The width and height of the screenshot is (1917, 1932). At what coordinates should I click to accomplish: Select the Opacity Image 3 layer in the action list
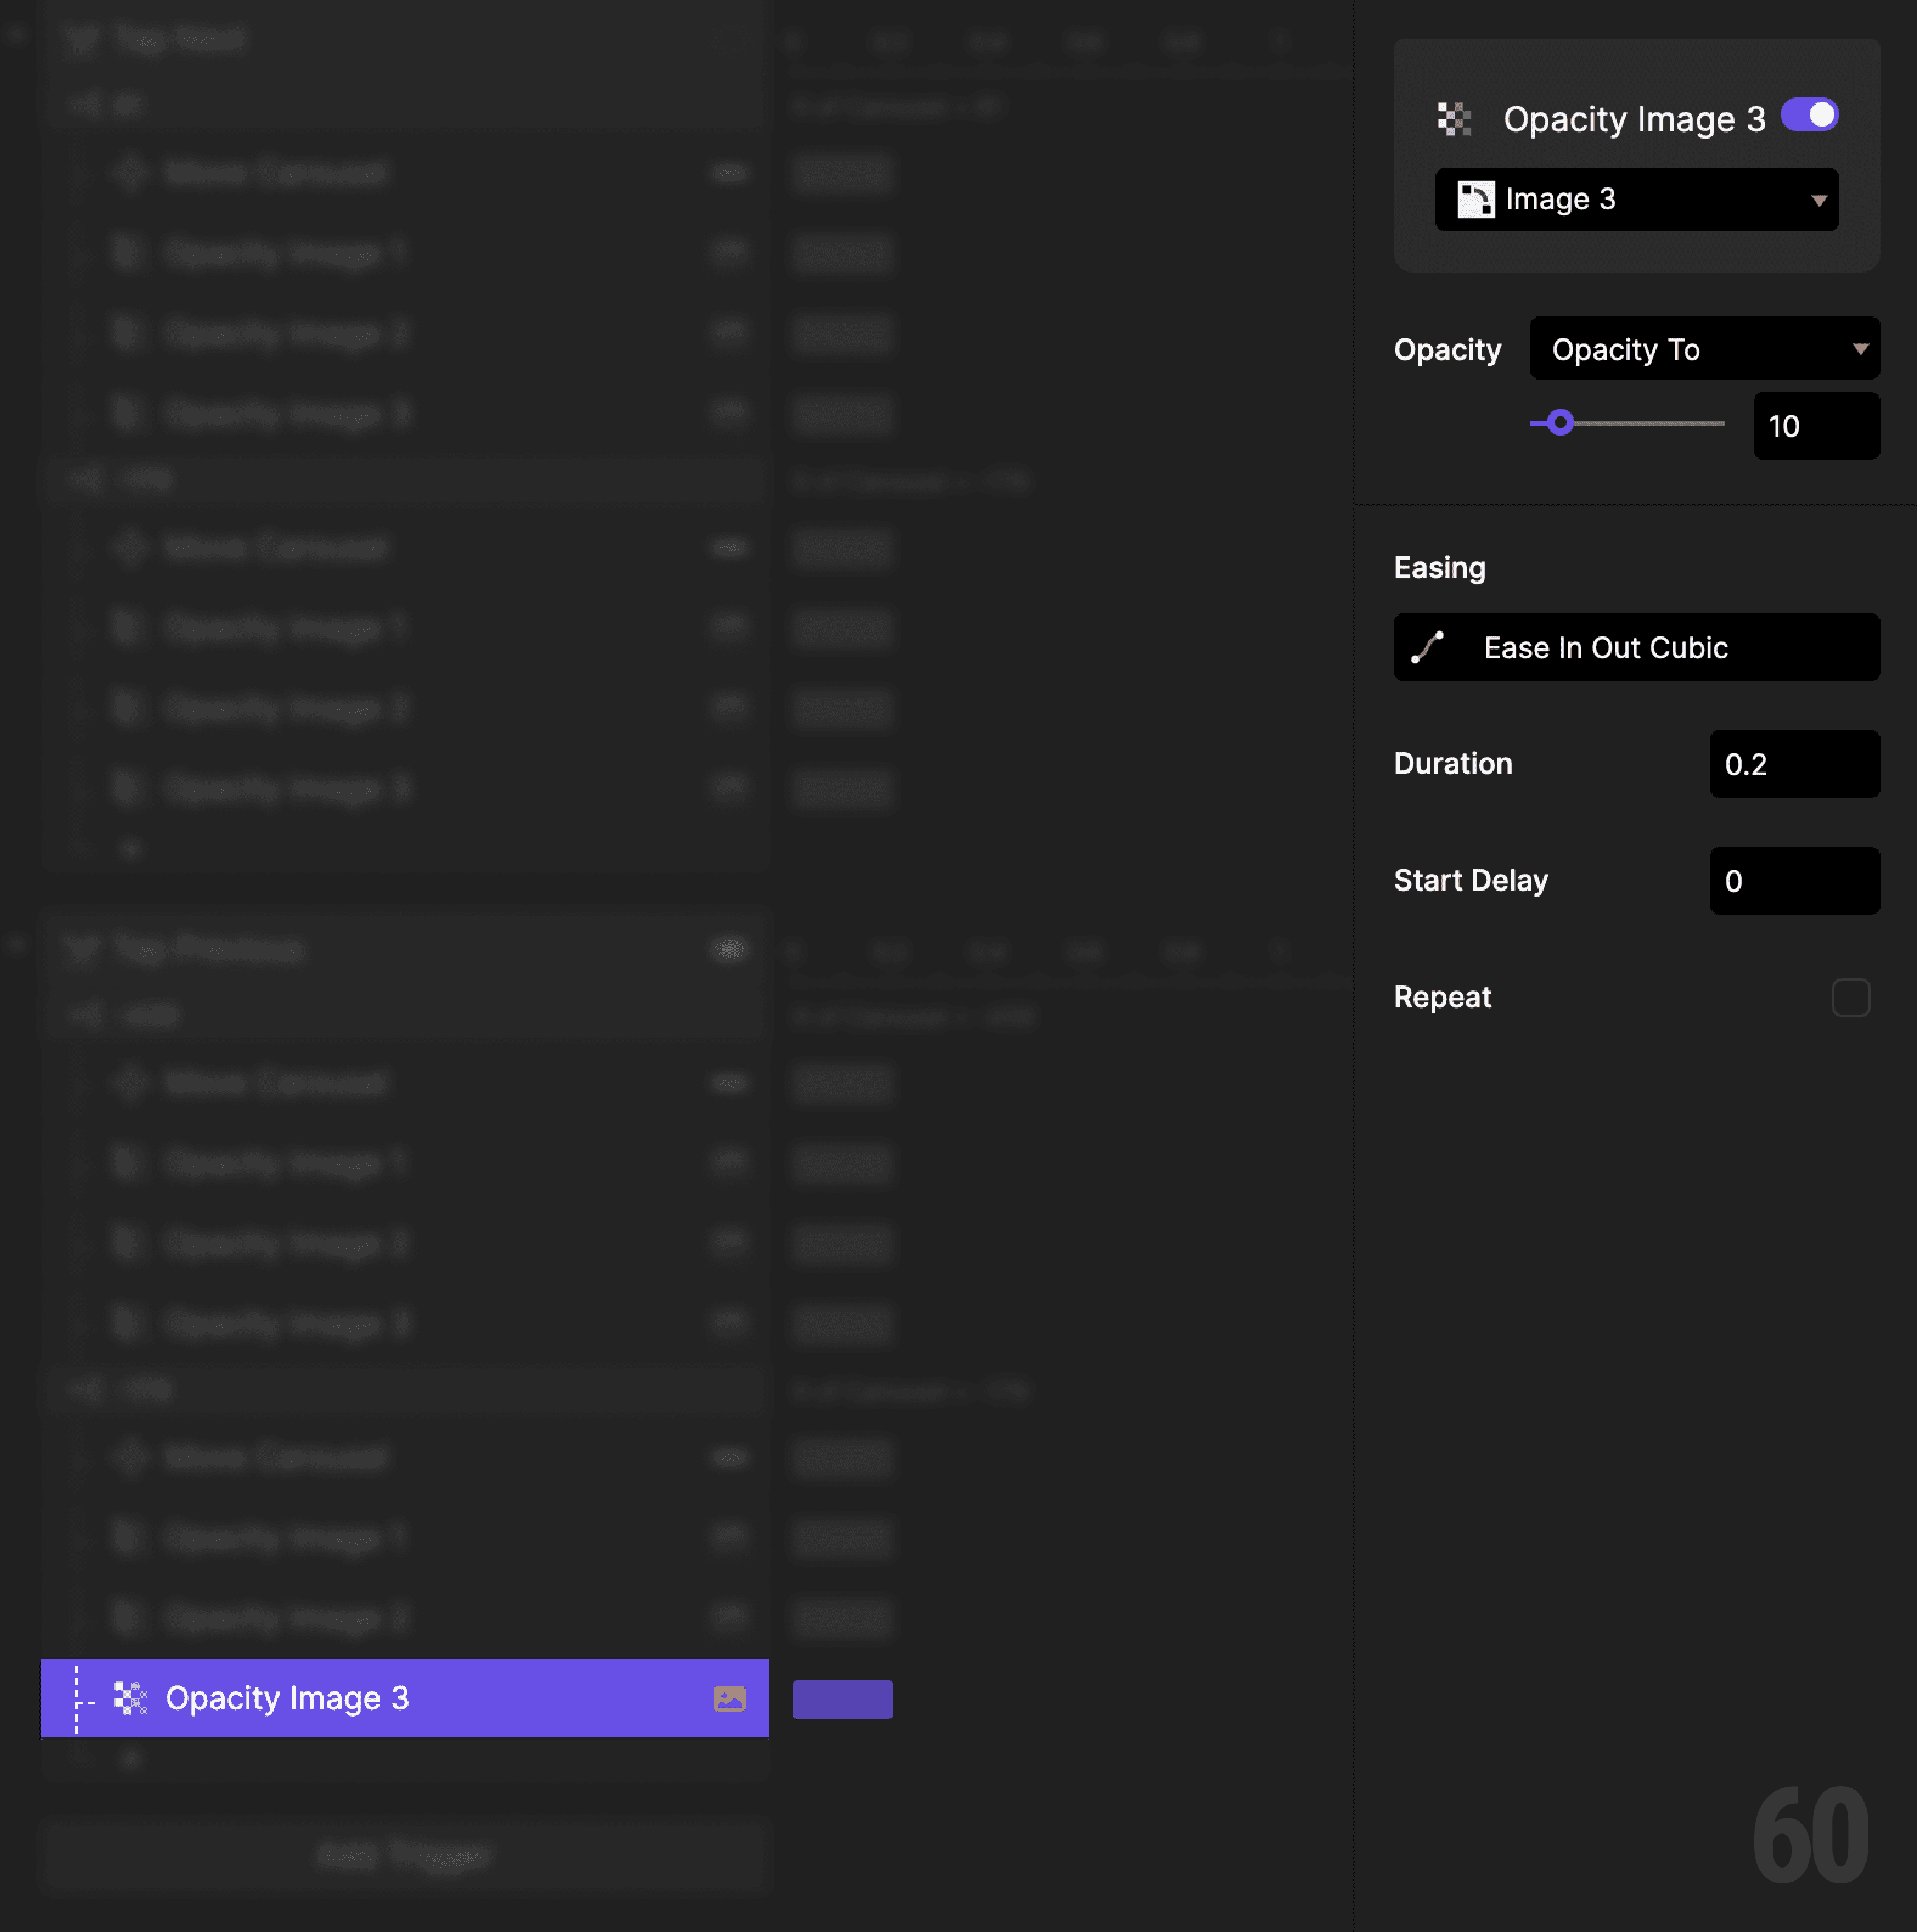[288, 1698]
